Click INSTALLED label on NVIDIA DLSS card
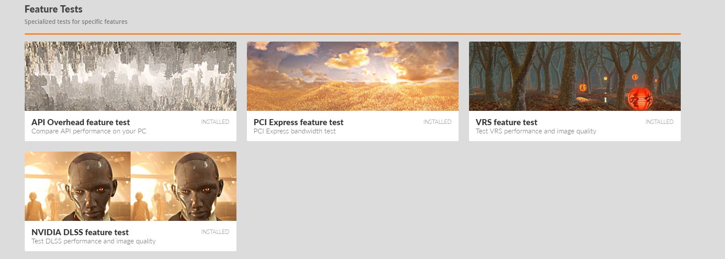725x259 pixels. click(x=215, y=232)
